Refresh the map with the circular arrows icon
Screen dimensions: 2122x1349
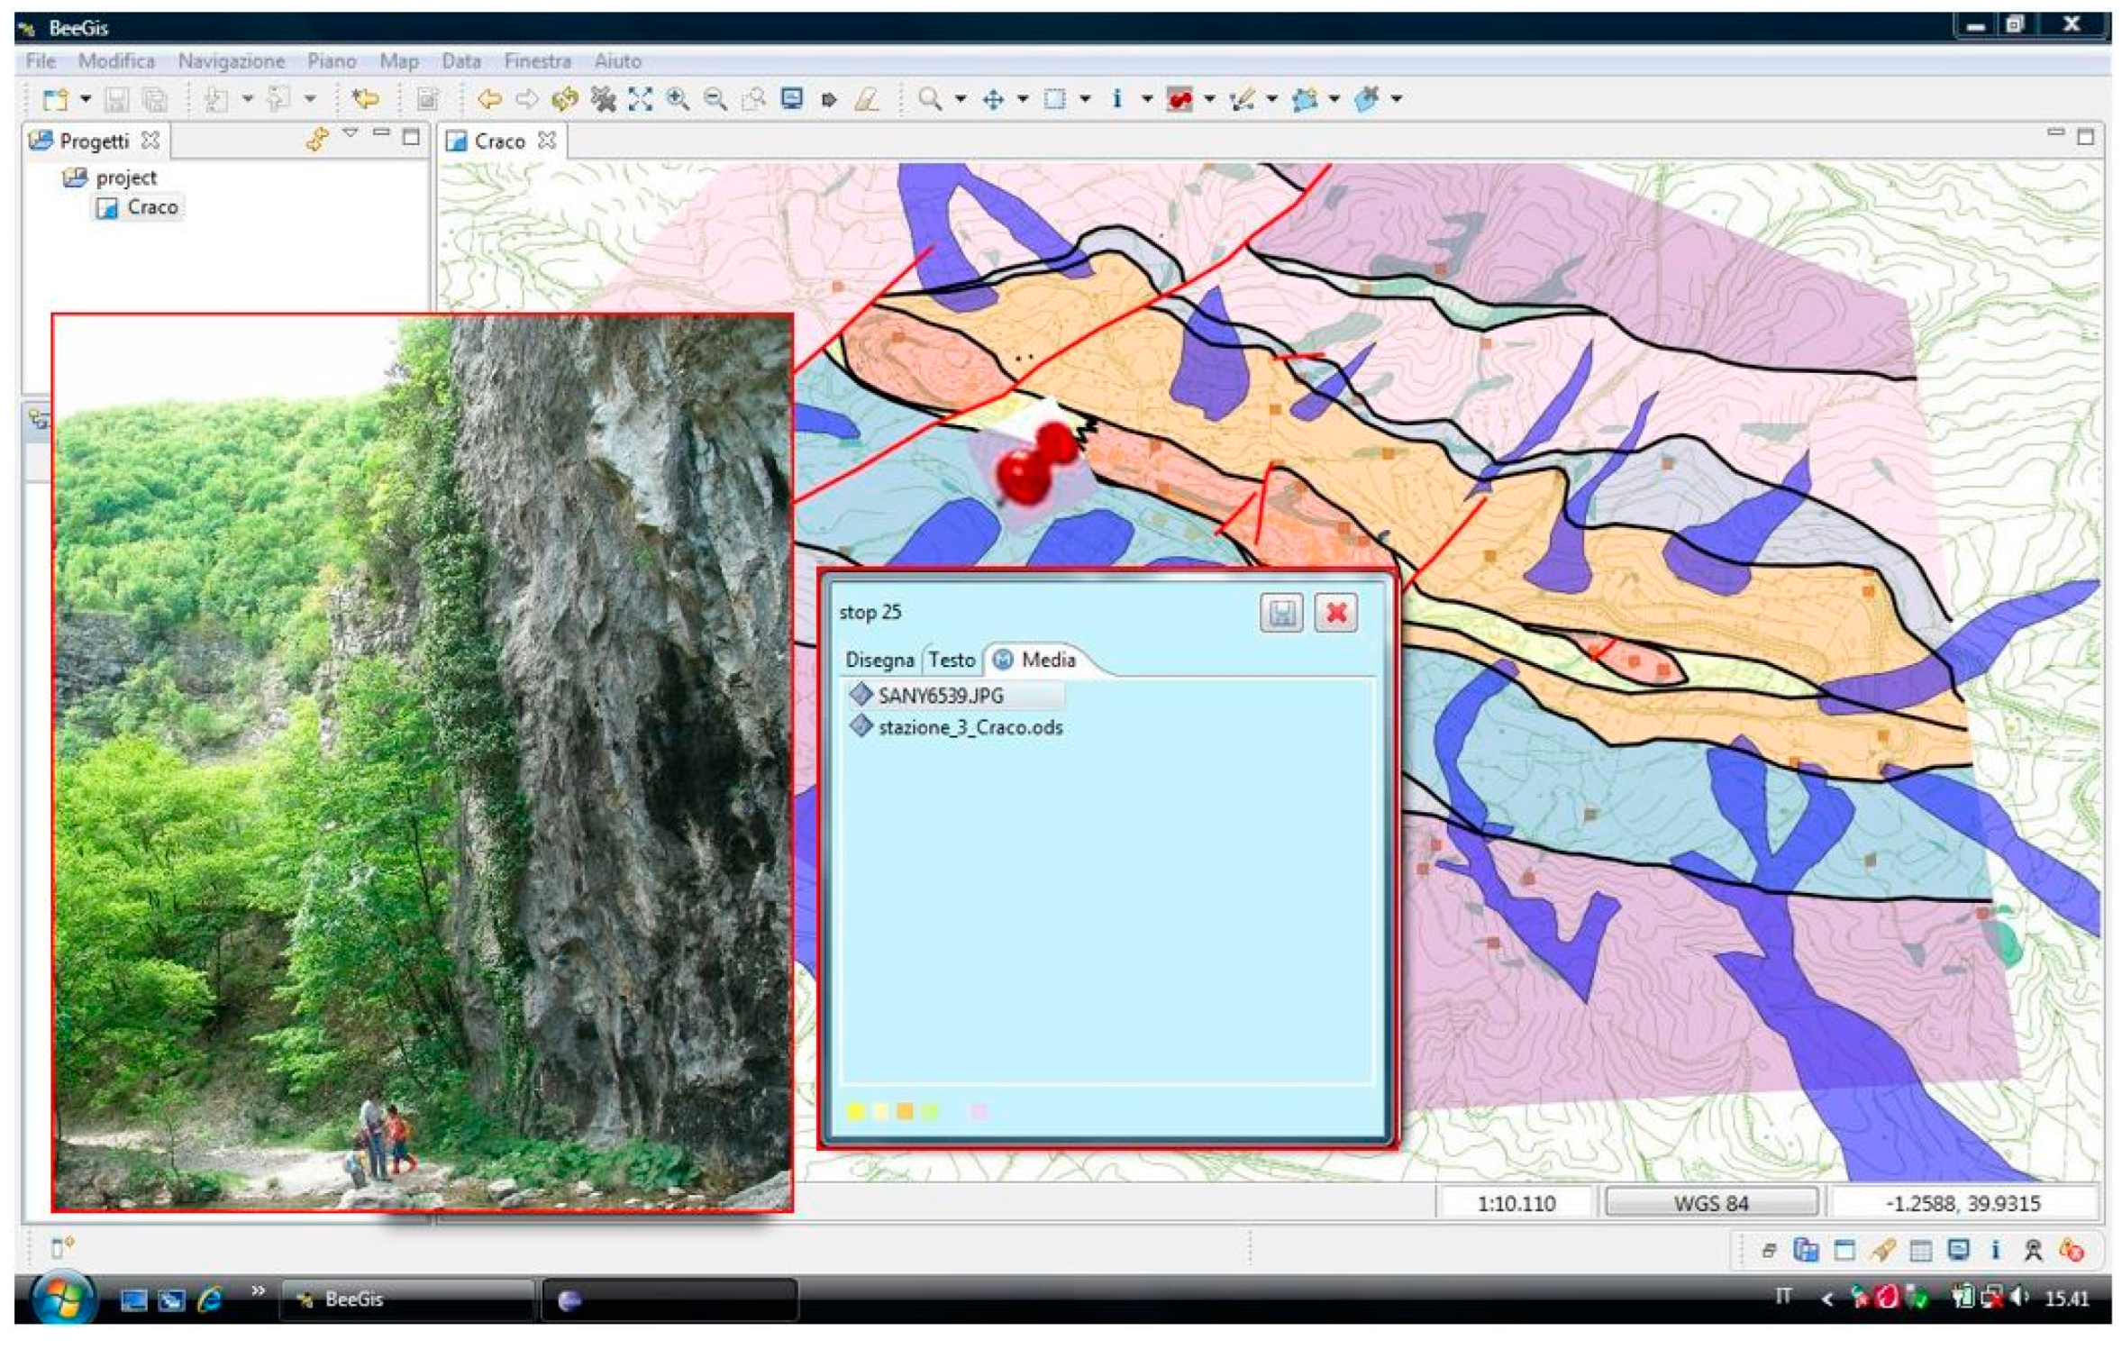pyautogui.click(x=565, y=98)
